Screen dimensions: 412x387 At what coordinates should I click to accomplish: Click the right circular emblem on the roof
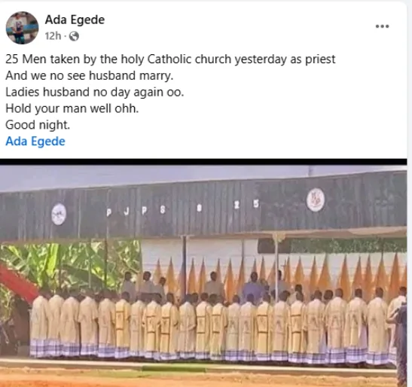pos(316,200)
